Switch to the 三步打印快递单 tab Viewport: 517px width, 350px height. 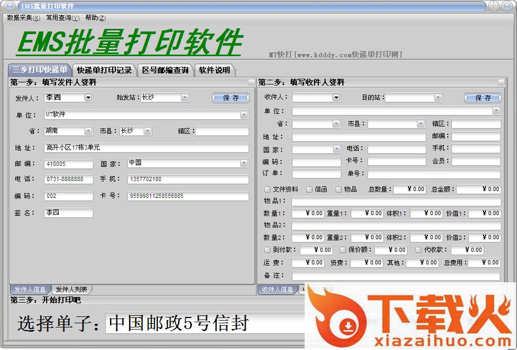39,70
